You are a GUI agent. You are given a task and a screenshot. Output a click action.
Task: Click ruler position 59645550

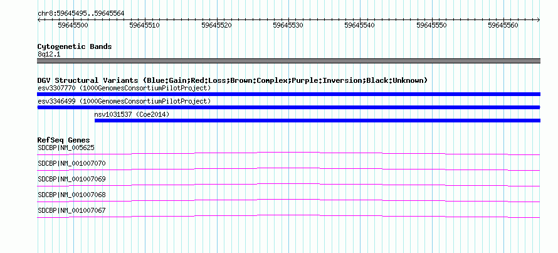coord(431,25)
